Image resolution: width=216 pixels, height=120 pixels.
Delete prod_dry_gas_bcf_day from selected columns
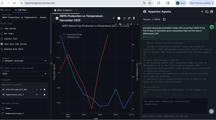click(x=44, y=89)
